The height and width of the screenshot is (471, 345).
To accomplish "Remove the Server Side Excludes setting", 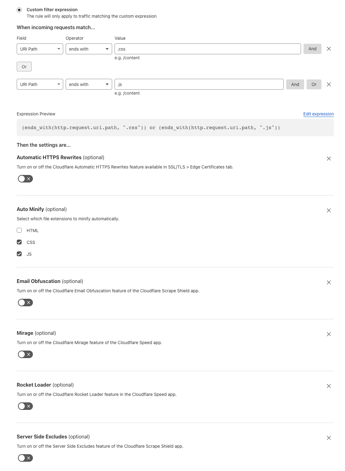I will point(329,438).
